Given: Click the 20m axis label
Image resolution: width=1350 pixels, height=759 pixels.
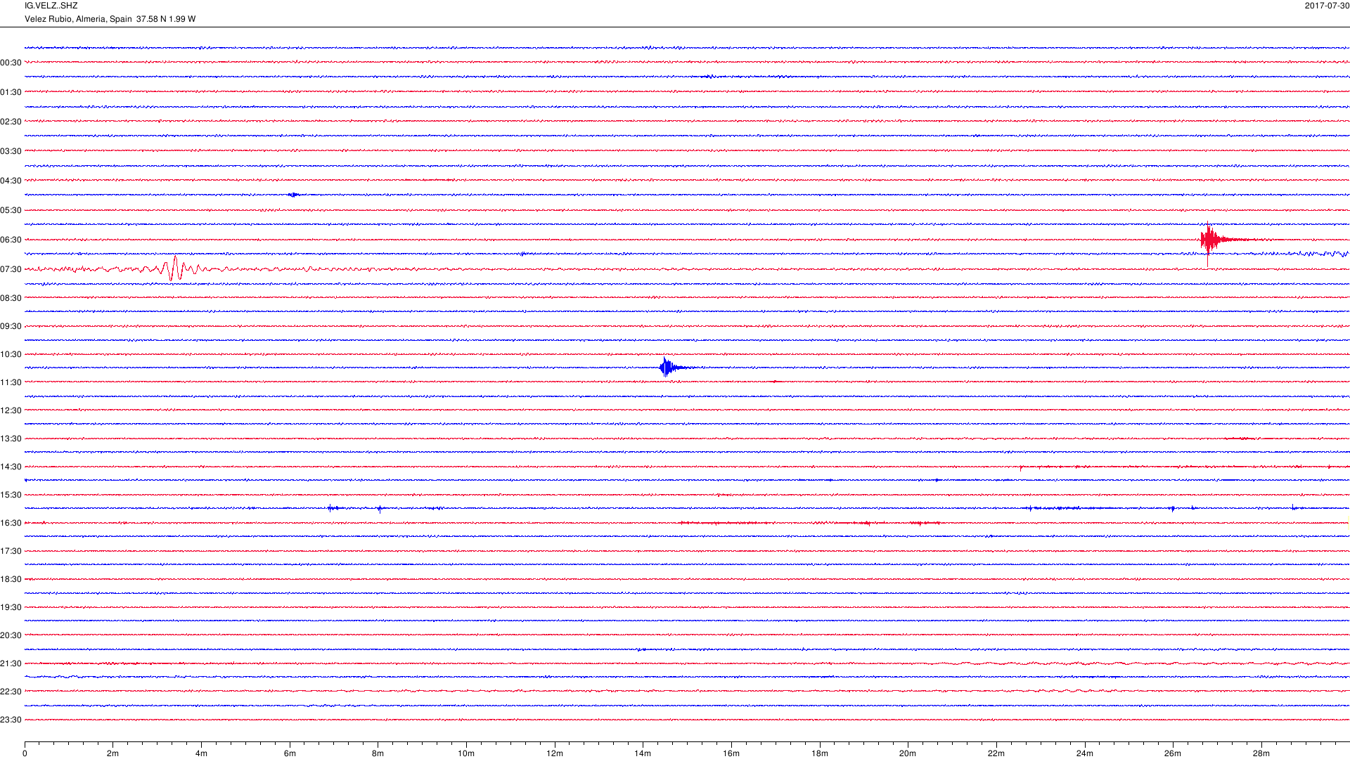Looking at the screenshot, I should click(908, 753).
